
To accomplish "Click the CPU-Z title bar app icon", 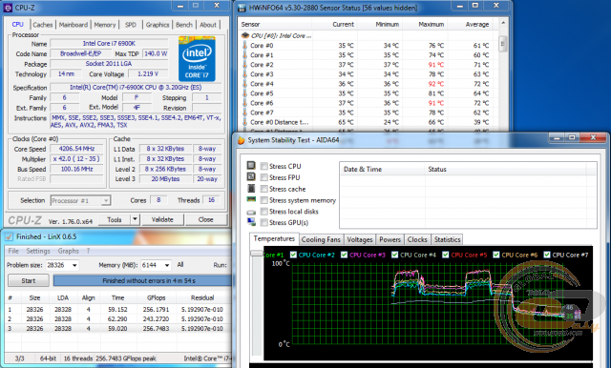I will pyautogui.click(x=8, y=8).
